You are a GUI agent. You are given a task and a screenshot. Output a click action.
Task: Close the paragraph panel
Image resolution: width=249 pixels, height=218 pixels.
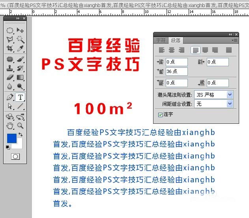tap(236, 34)
